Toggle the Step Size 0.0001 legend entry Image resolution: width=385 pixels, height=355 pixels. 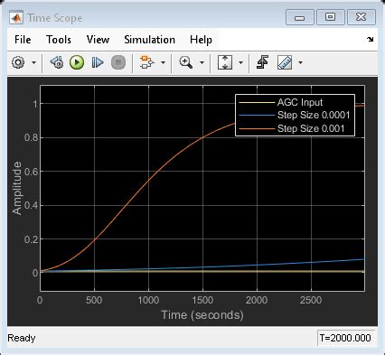[x=314, y=115]
